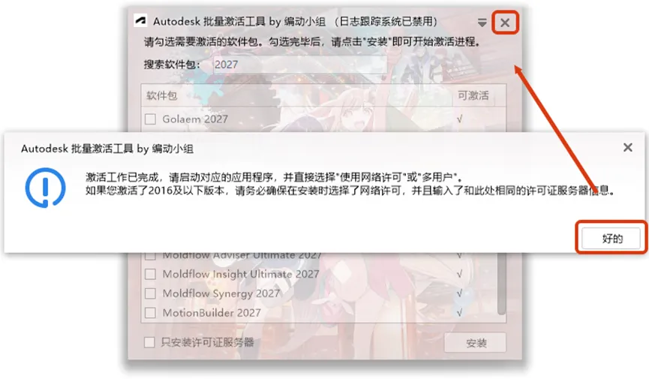Close the activation complete dialog
This screenshot has width=649, height=379.
627,147
